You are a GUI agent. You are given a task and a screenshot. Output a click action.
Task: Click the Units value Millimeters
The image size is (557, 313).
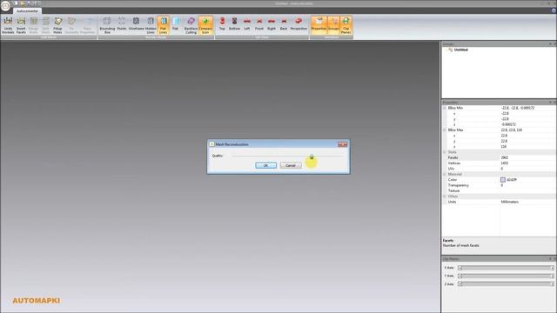tap(509, 202)
